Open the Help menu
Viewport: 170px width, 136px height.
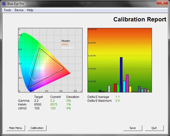click(30, 10)
